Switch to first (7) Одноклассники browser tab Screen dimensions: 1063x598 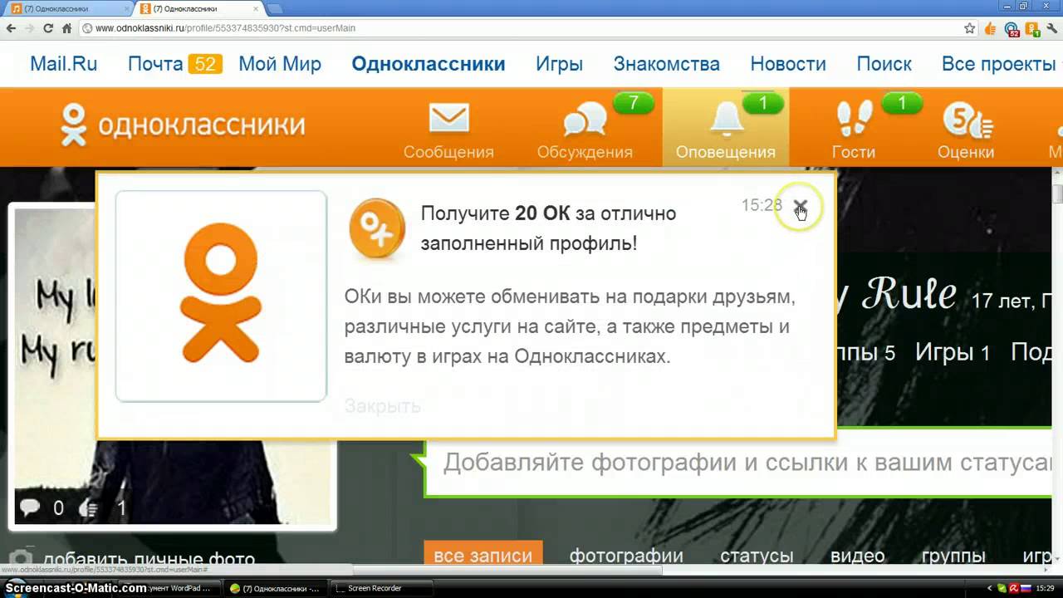pos(69,8)
